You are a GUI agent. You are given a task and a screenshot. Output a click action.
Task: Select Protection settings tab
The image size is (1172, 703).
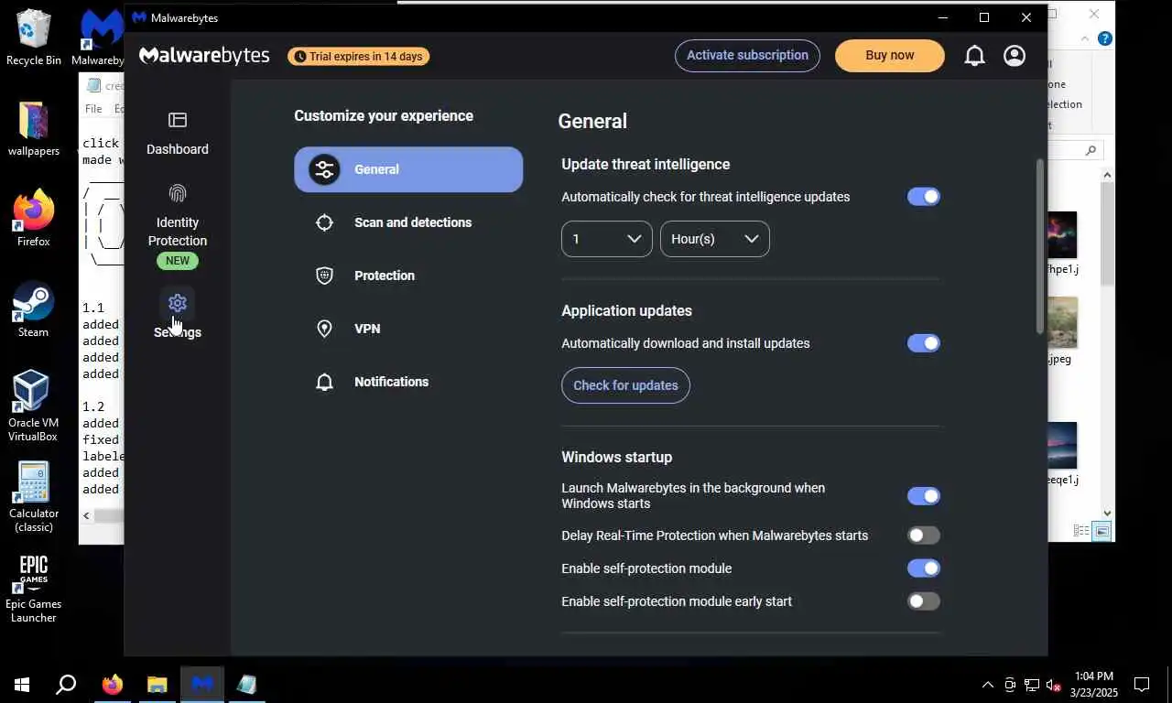(408, 276)
